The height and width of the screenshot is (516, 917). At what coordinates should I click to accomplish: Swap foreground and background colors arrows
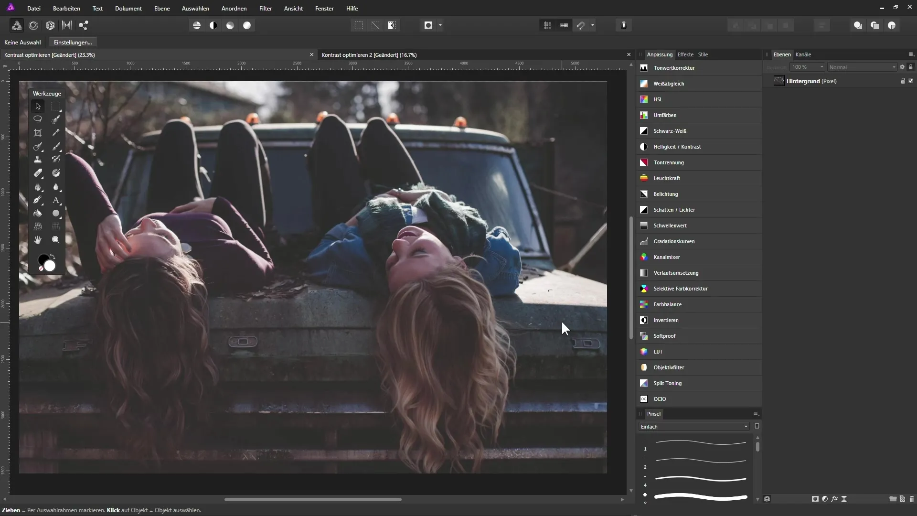53,257
